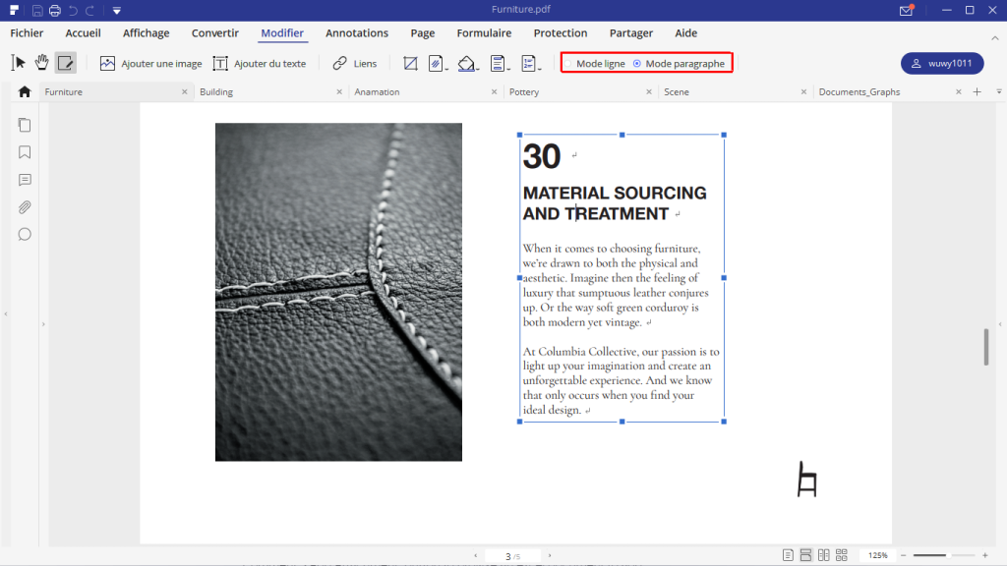This screenshot has width=1007, height=566.
Task: Open the Aide menu
Action: tap(685, 32)
